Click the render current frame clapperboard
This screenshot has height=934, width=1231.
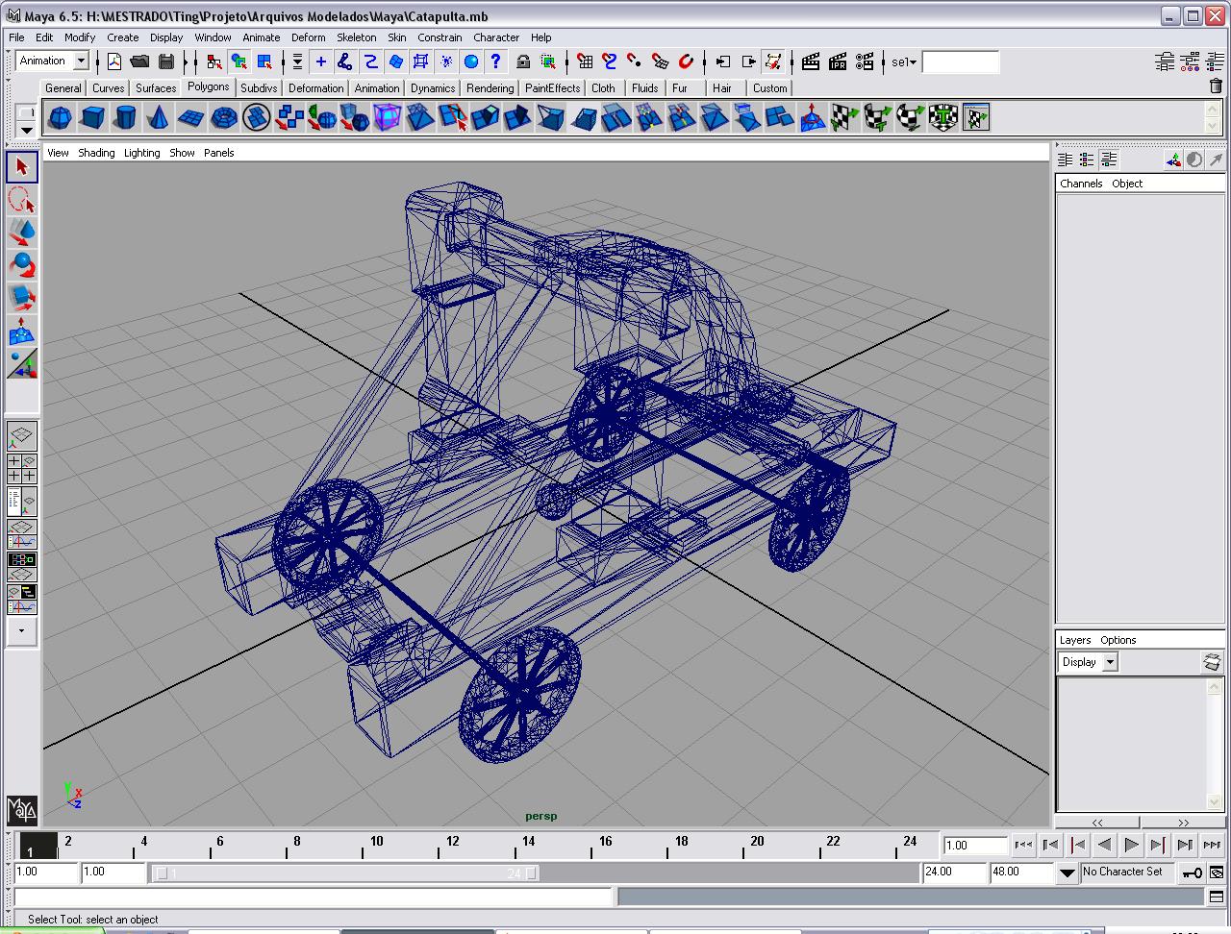pos(811,61)
